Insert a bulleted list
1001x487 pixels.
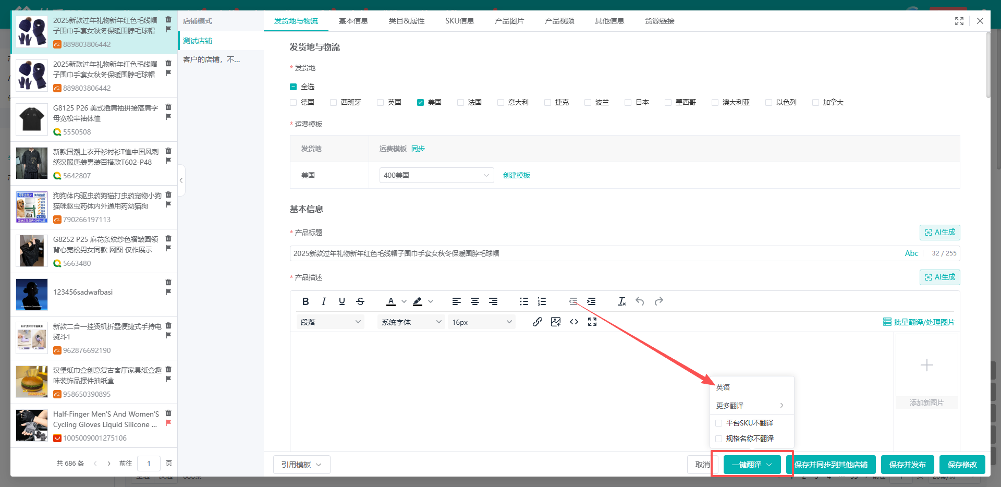click(x=524, y=301)
